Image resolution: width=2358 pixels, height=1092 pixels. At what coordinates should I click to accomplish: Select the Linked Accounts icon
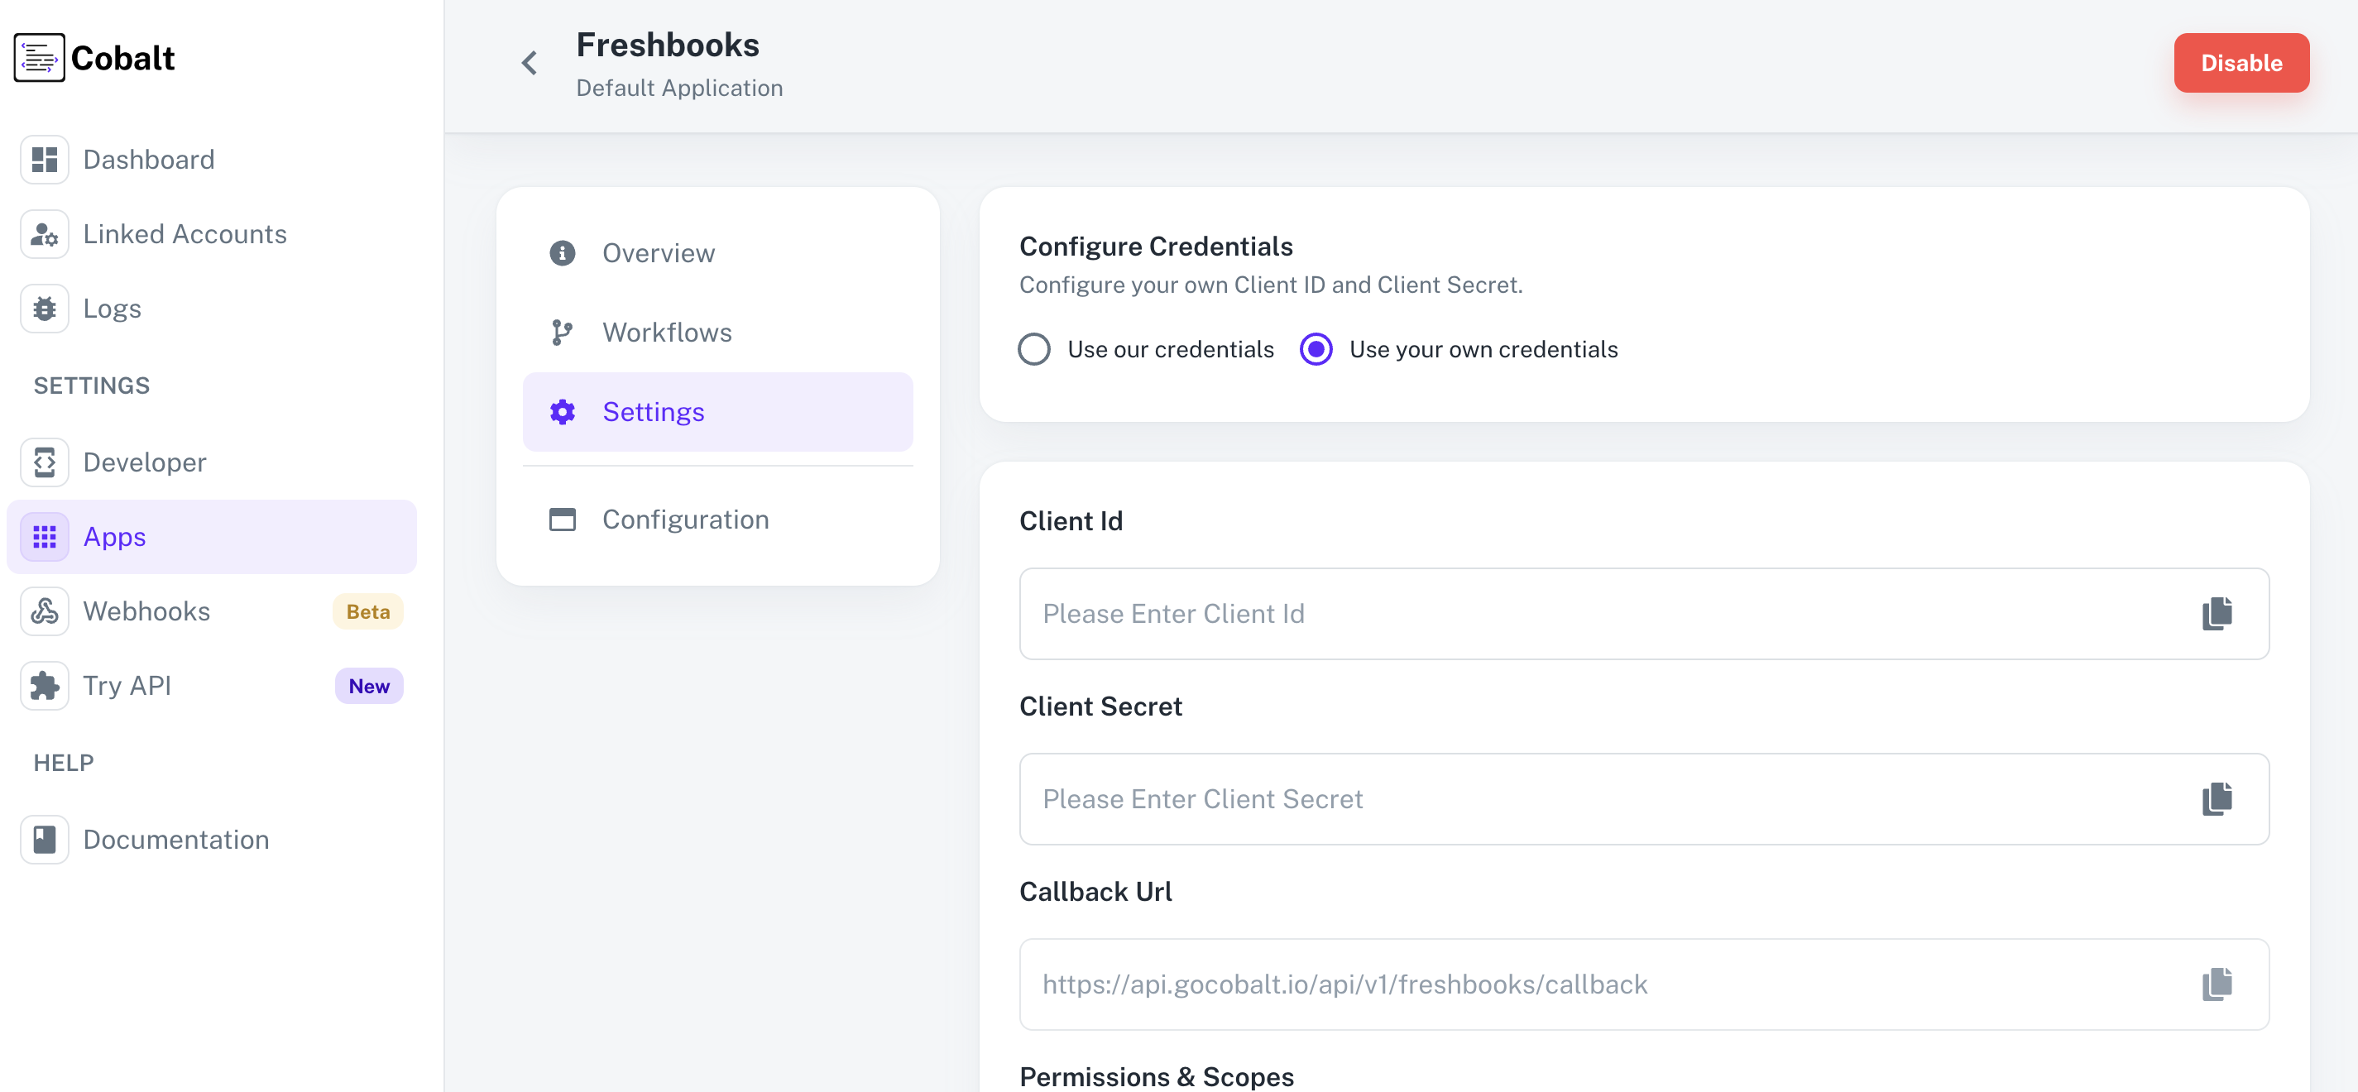tap(44, 234)
